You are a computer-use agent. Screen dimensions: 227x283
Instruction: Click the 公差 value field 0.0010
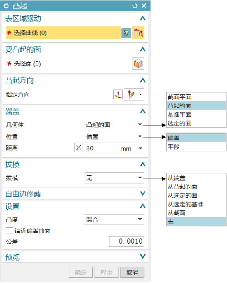point(127,241)
